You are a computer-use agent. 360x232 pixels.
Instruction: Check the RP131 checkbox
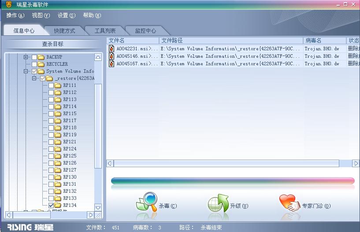(x=51, y=184)
